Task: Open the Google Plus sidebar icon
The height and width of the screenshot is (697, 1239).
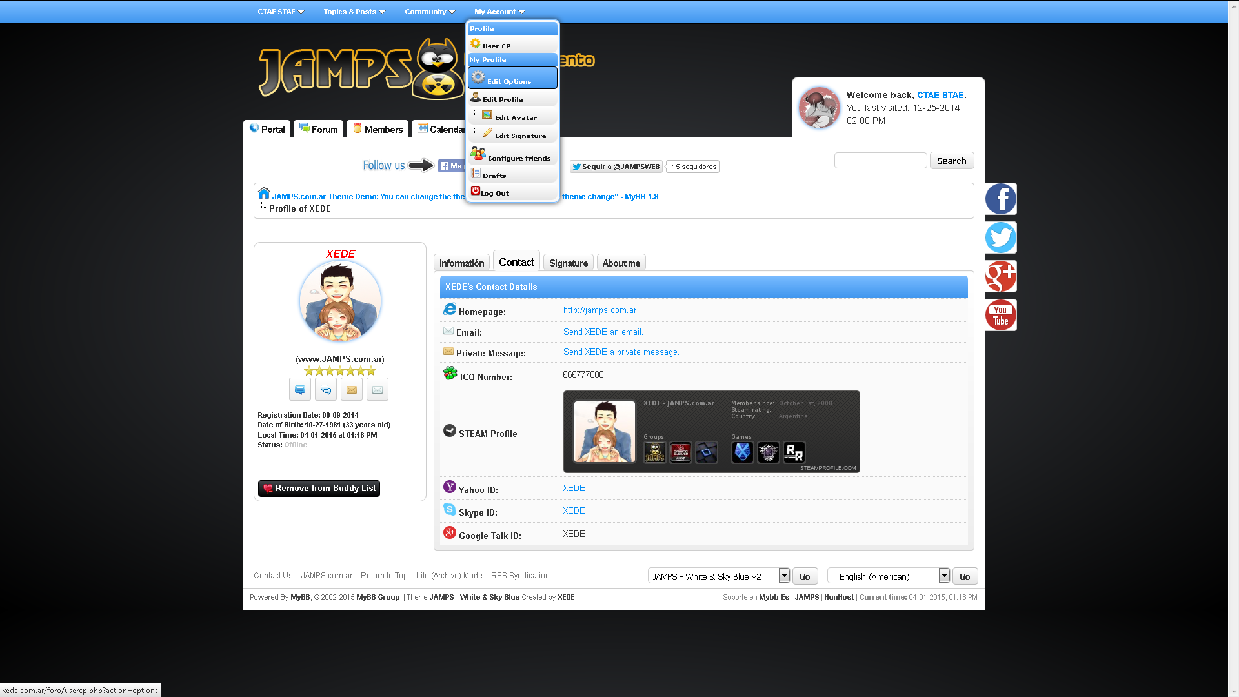Action: 1000,276
